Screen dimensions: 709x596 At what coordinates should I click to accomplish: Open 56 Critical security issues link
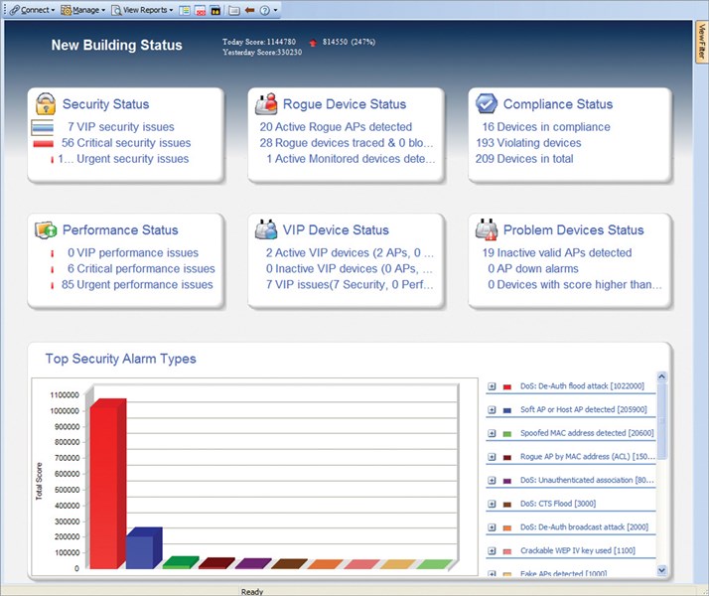(125, 143)
